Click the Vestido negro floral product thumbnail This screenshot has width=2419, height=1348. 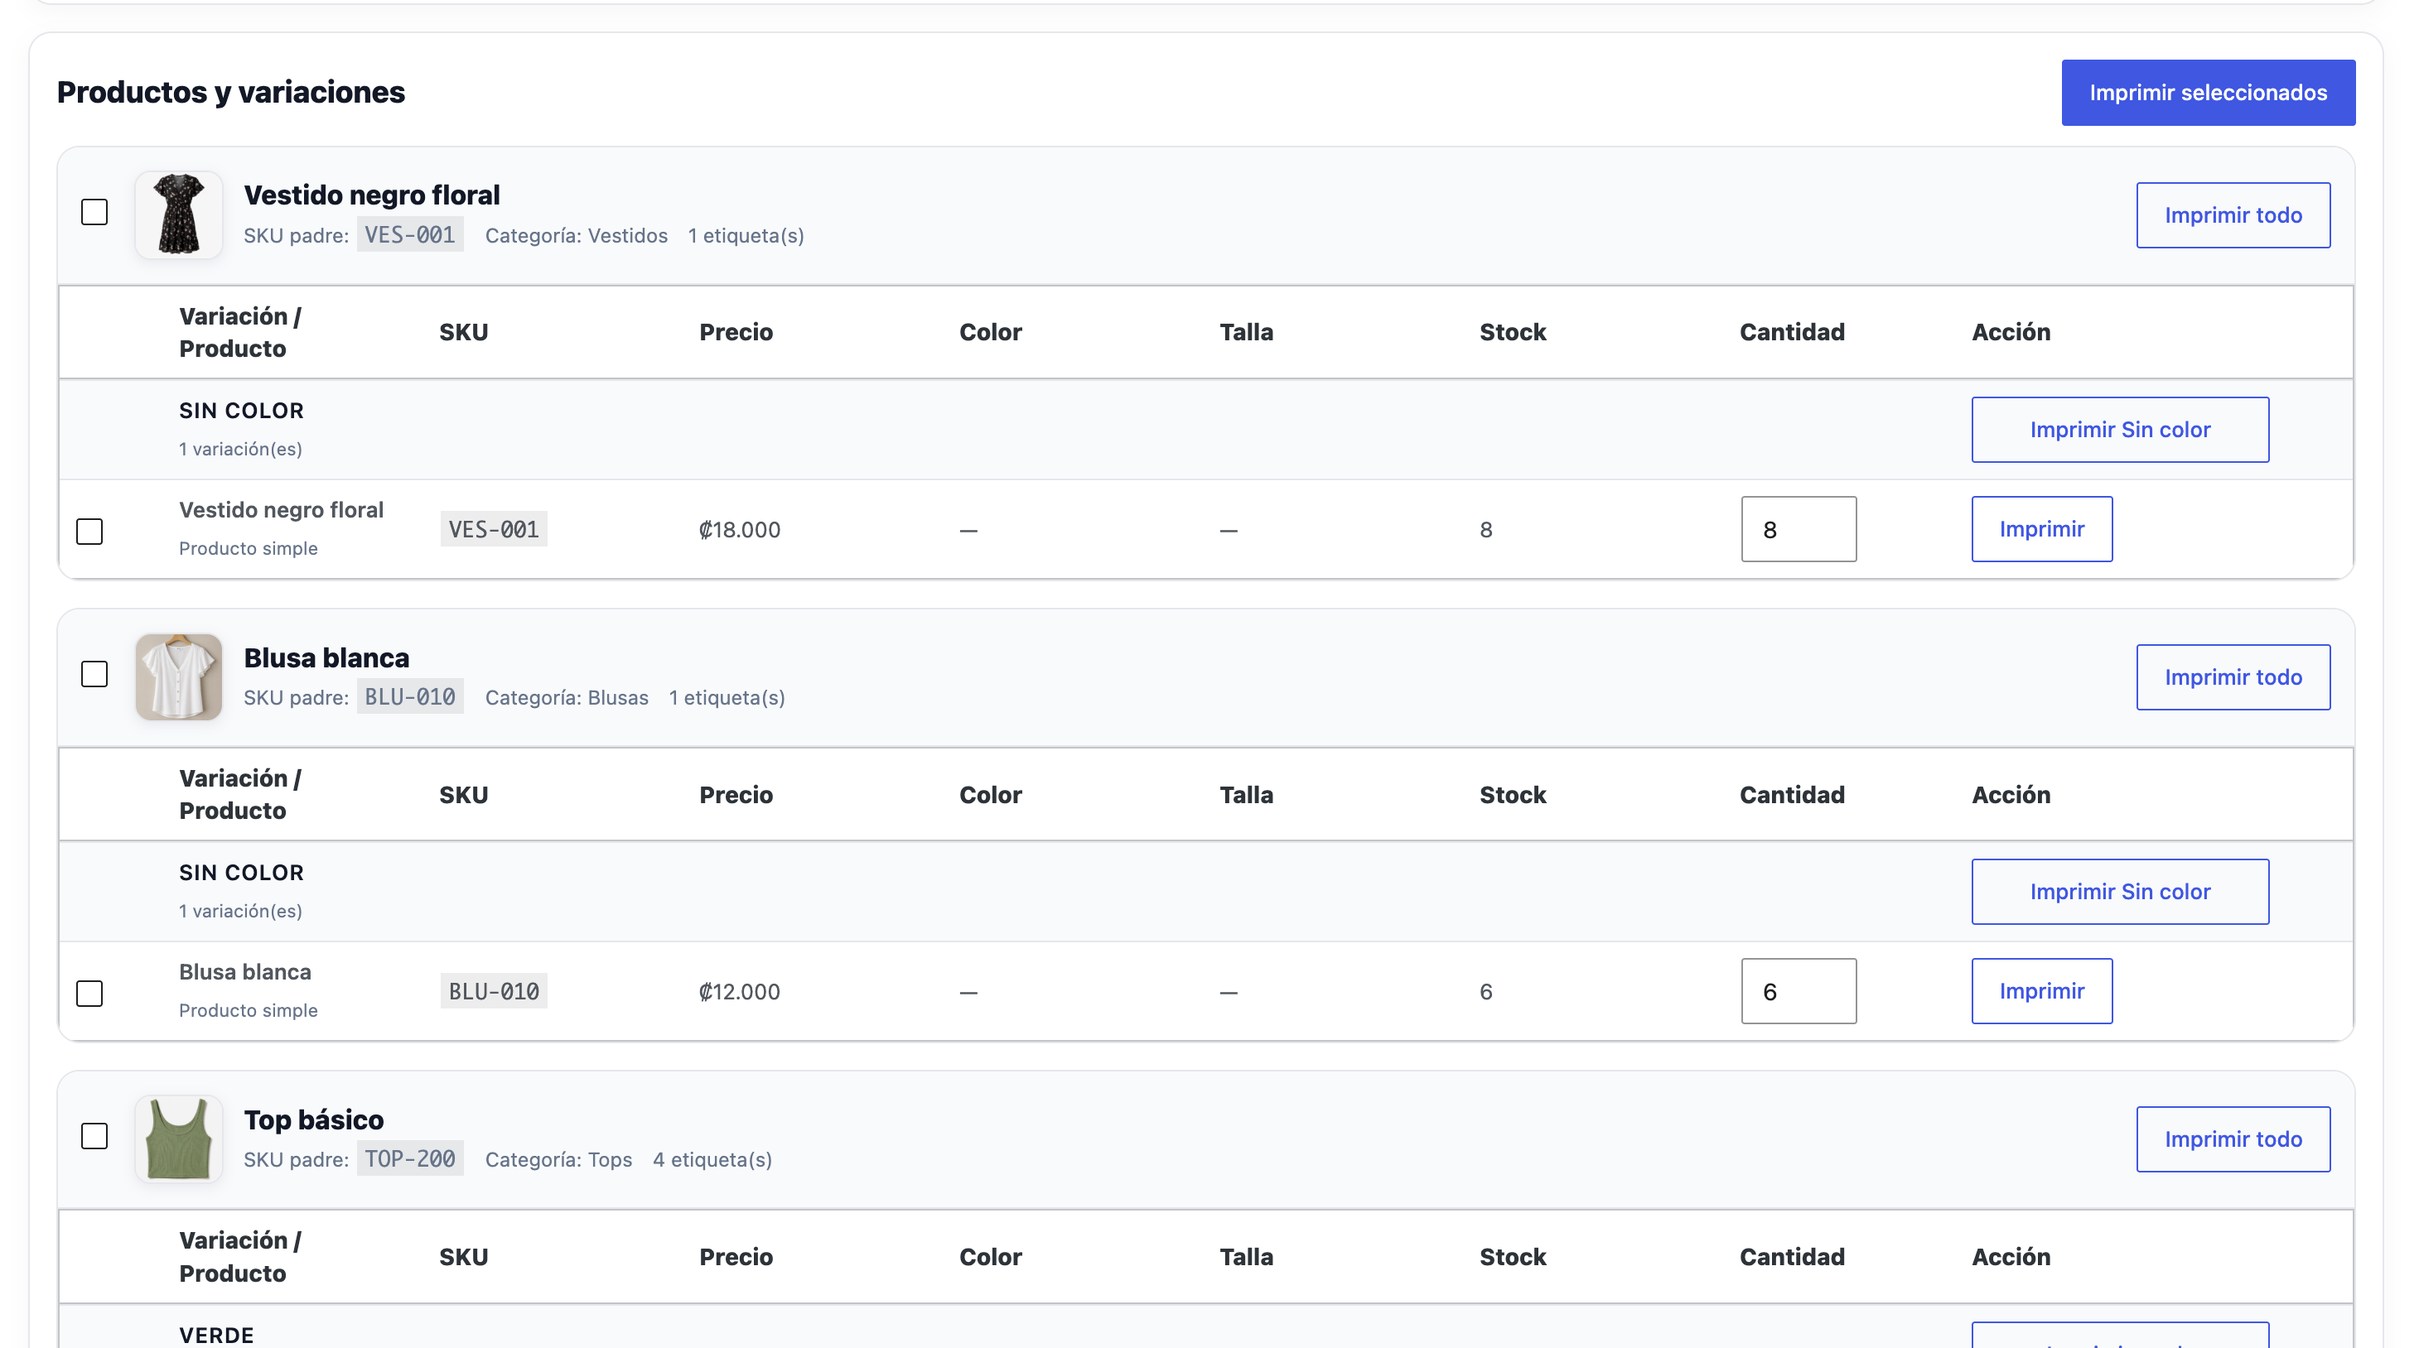(178, 215)
